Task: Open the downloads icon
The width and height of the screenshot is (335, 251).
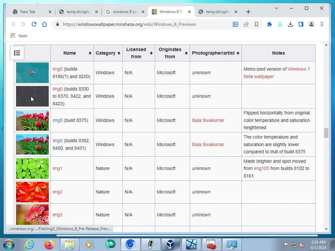Action: tap(291, 24)
